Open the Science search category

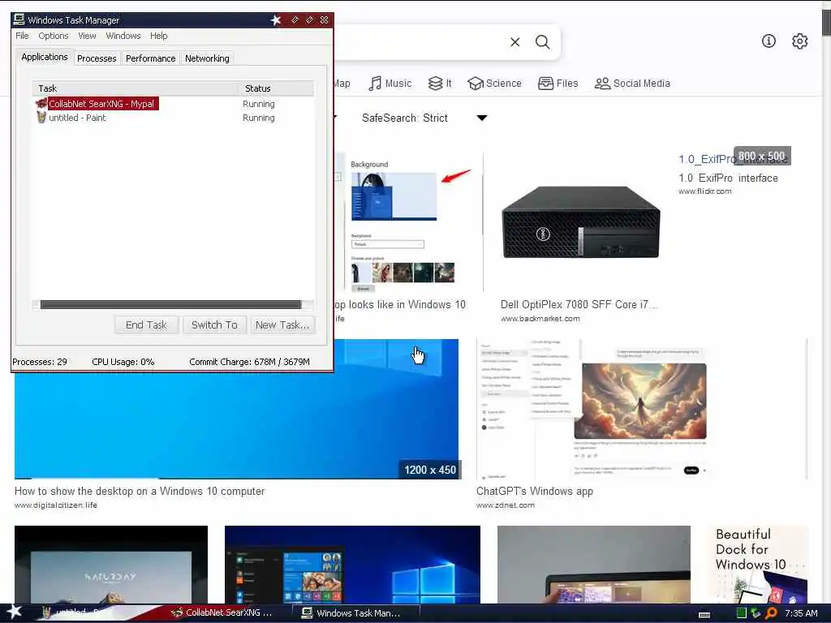494,84
